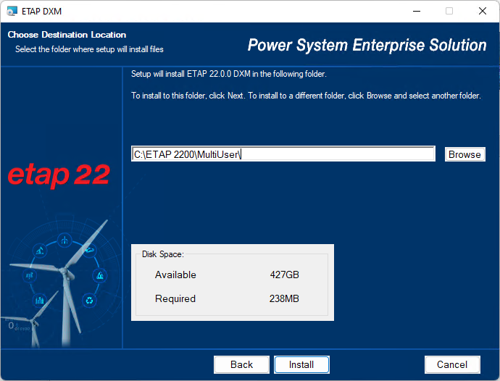Click the ETAP DXM installer title icon
This screenshot has height=381, width=500.
[12, 11]
